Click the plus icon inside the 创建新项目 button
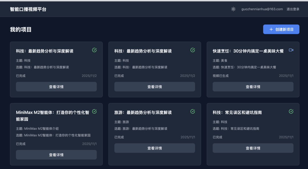 pos(270,29)
